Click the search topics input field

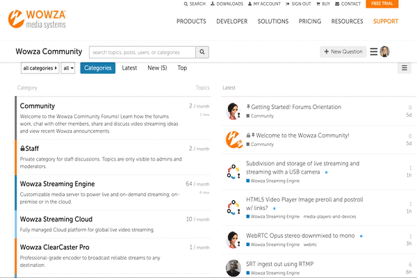point(142,52)
